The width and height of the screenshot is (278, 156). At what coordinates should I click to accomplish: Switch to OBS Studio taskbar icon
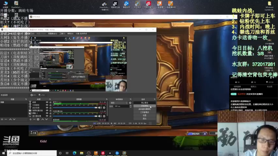(89, 153)
